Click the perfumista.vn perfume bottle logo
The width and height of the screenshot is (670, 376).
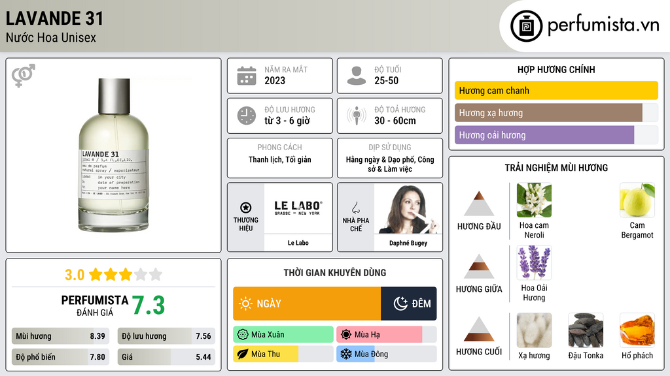pos(525,26)
